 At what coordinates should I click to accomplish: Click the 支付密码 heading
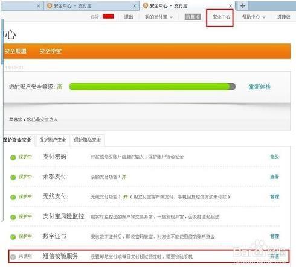[x=54, y=157]
